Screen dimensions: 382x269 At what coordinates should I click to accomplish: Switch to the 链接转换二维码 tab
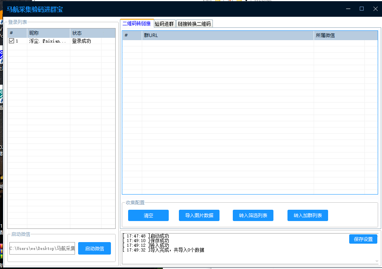pos(194,24)
